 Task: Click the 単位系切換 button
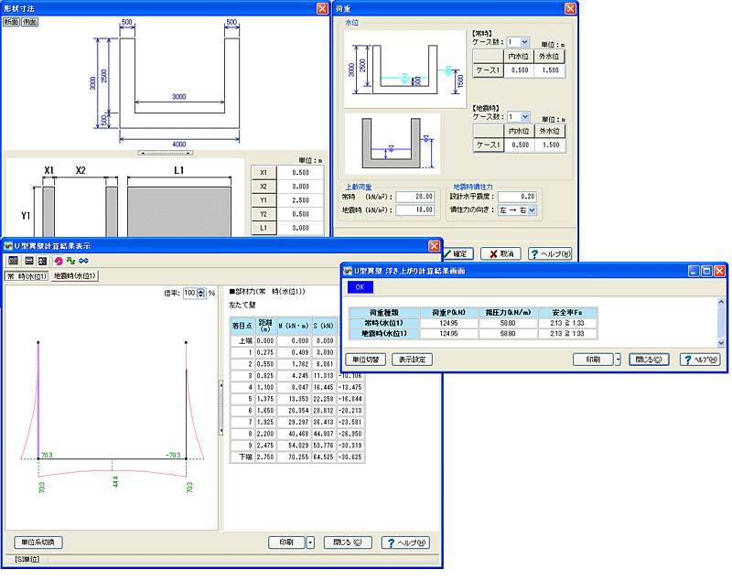point(38,542)
